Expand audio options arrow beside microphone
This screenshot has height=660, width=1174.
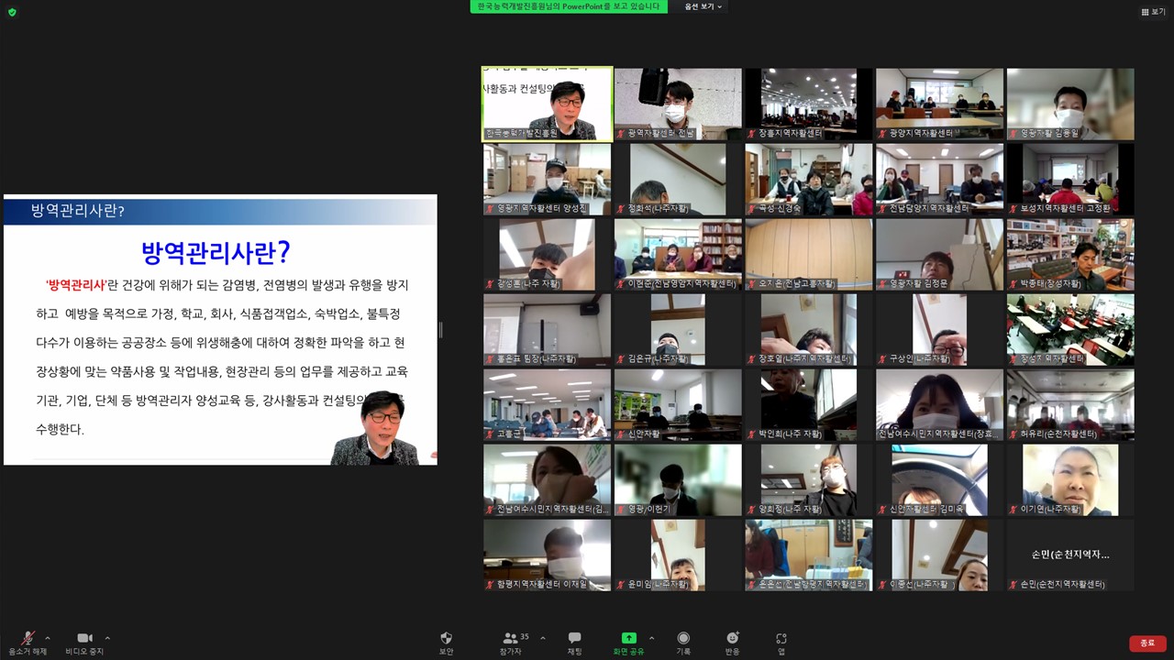pyautogui.click(x=48, y=638)
